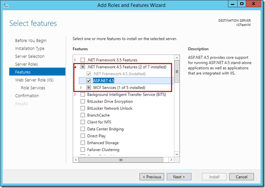This screenshot has width=265, height=188.
Task: Expand WCF Services tree node
Action: pyautogui.click(x=81, y=88)
